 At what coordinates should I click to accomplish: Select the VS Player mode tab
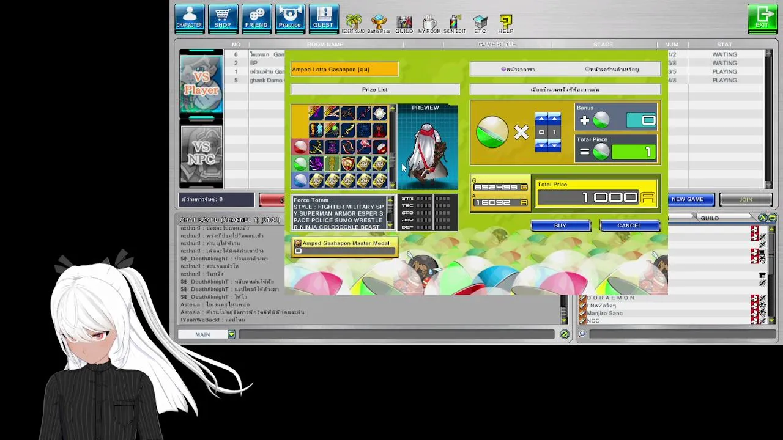click(201, 84)
